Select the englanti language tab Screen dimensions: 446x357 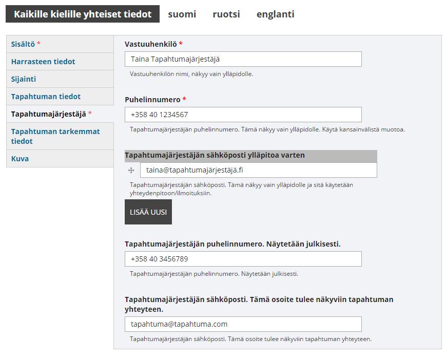click(x=275, y=14)
